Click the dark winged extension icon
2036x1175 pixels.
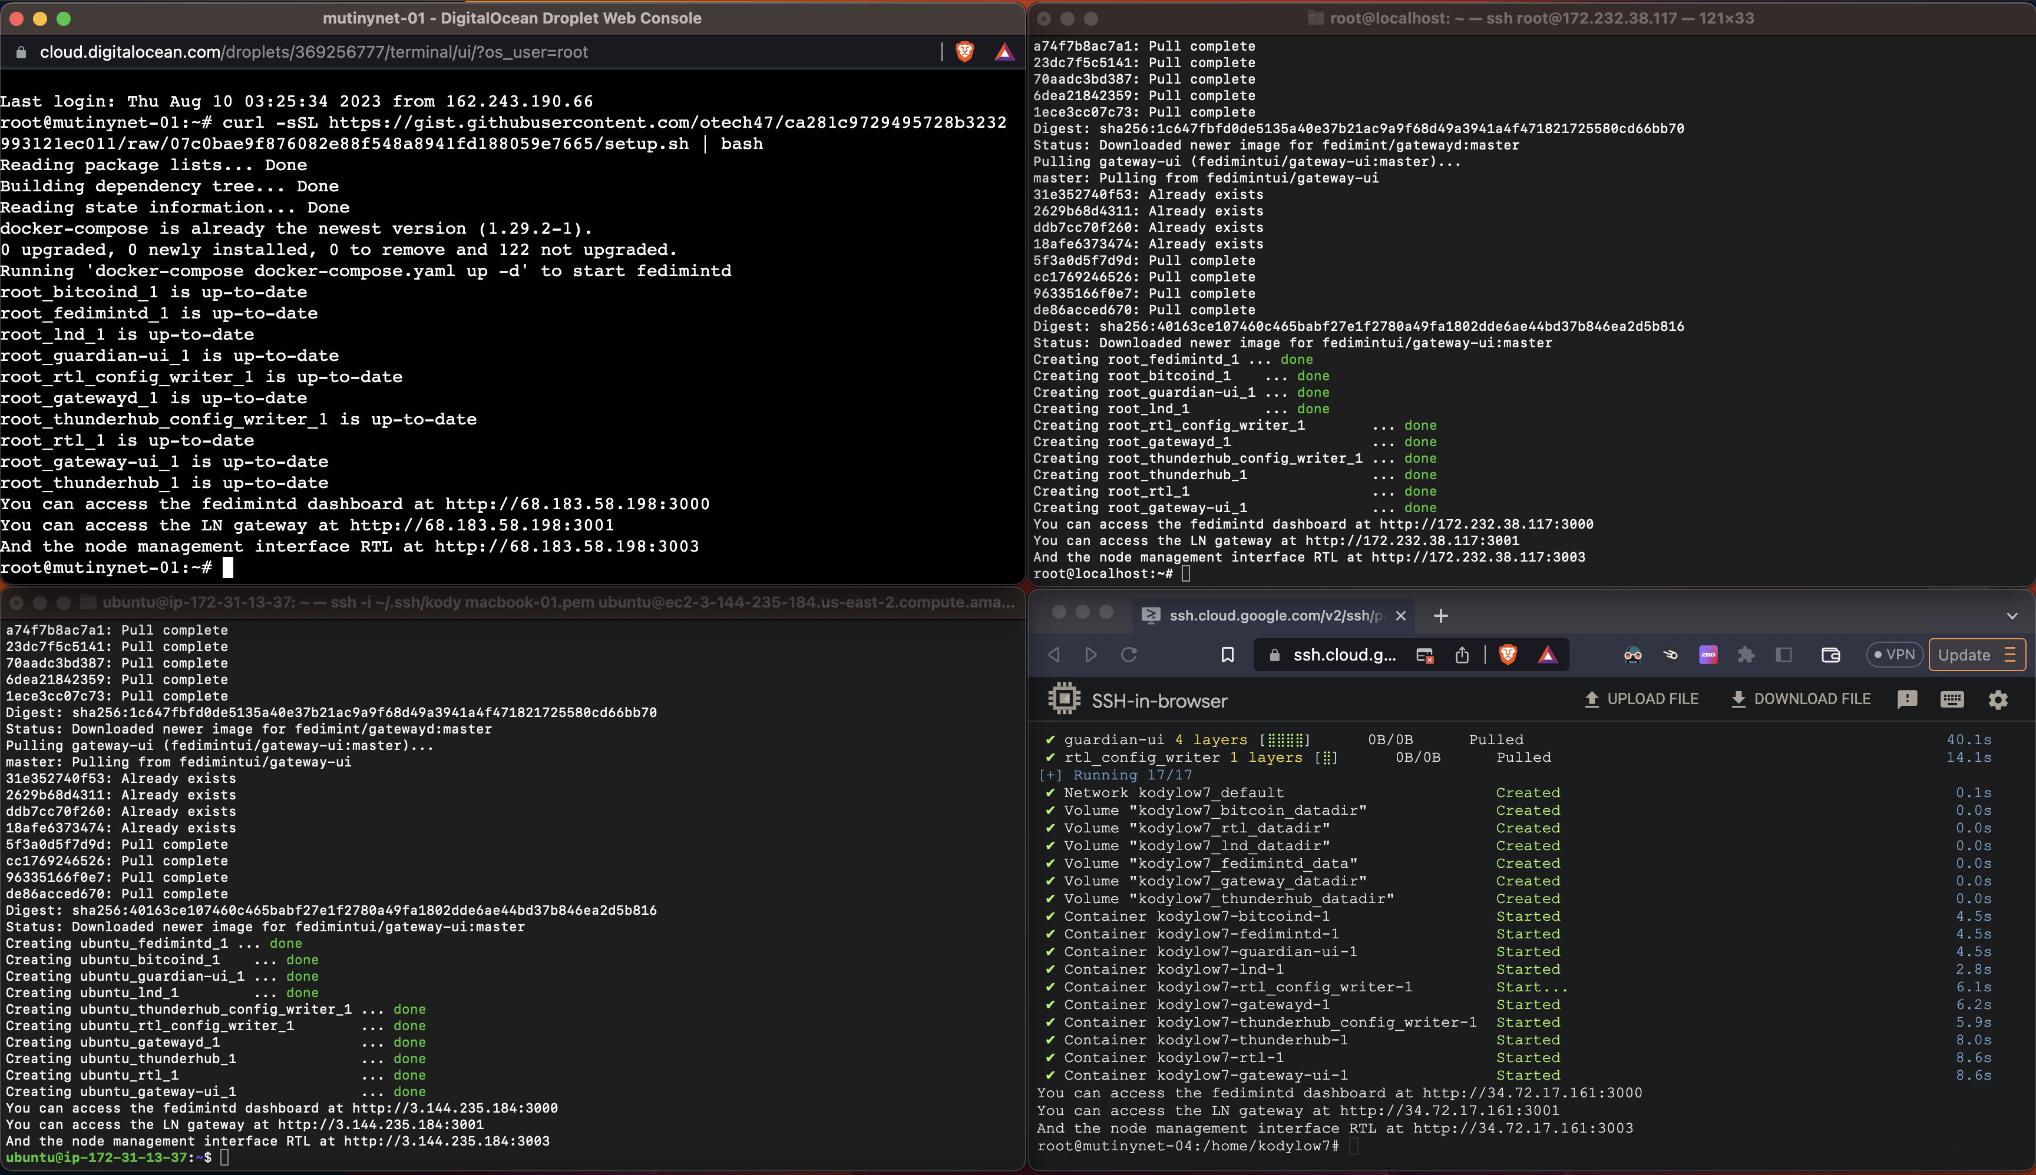pyautogui.click(x=1670, y=655)
